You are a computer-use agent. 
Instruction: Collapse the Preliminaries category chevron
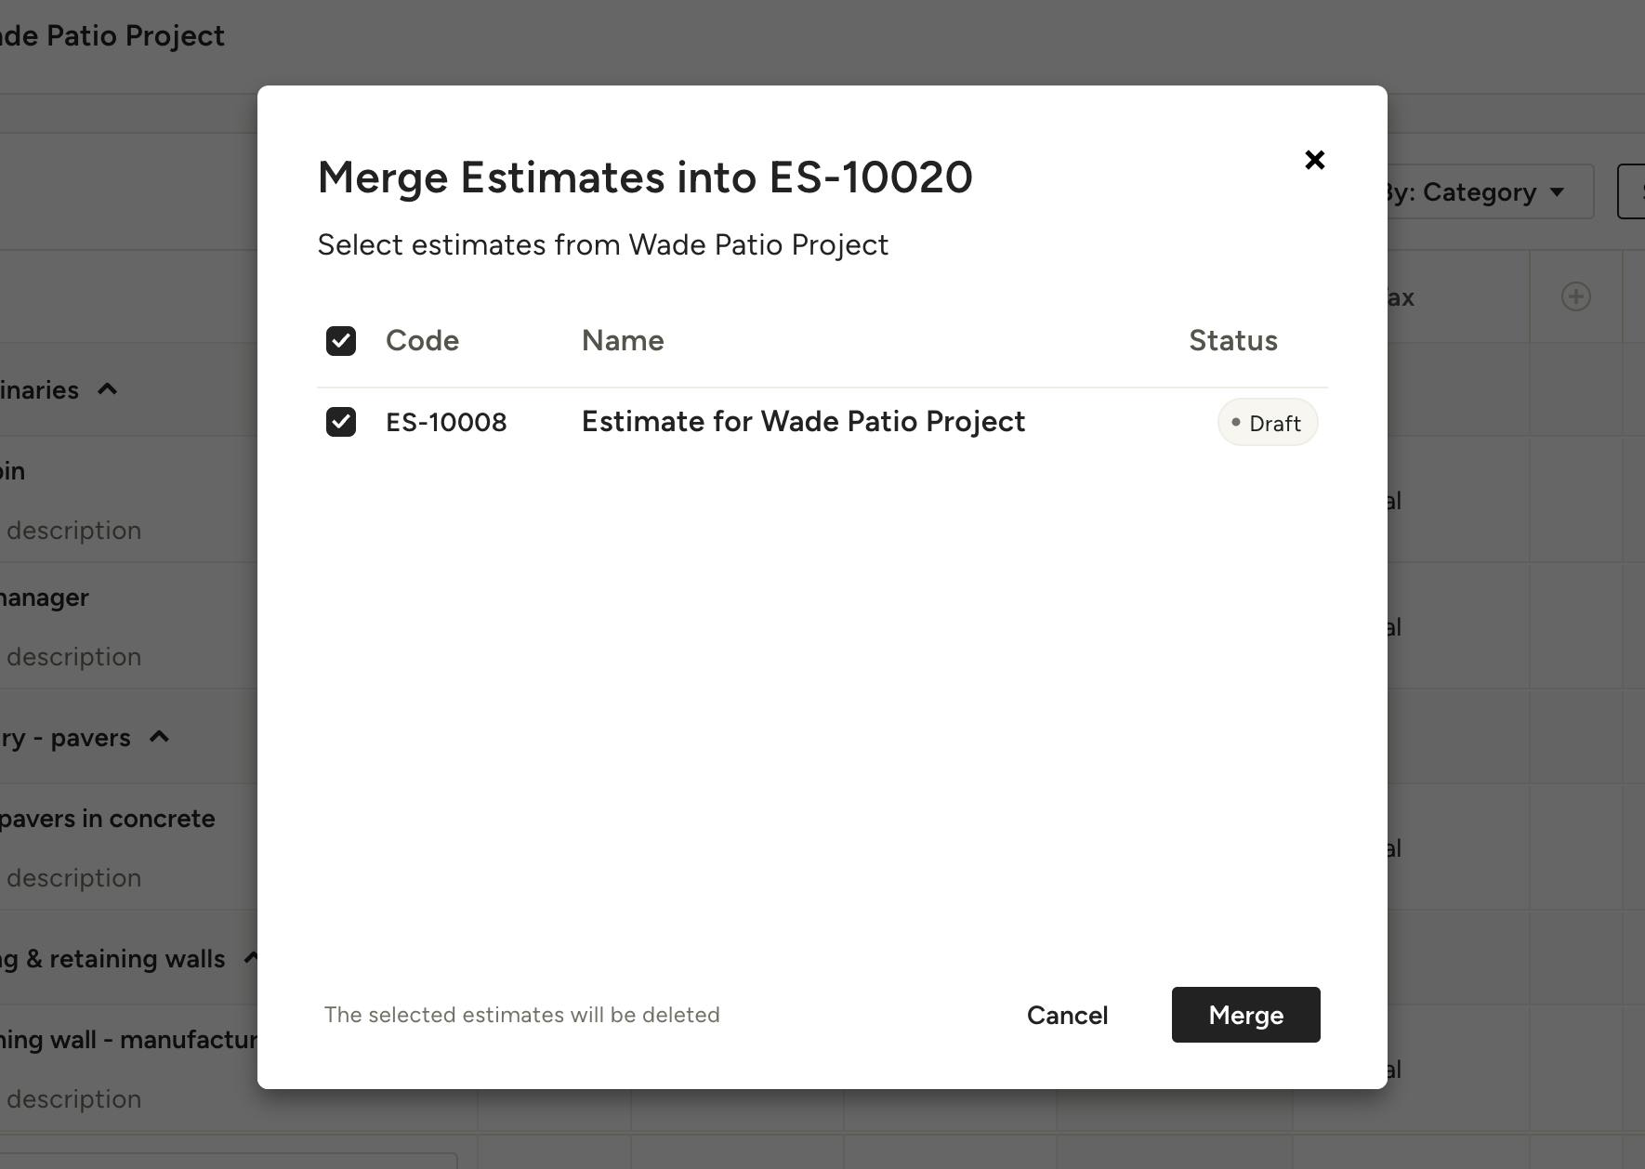[x=108, y=389]
